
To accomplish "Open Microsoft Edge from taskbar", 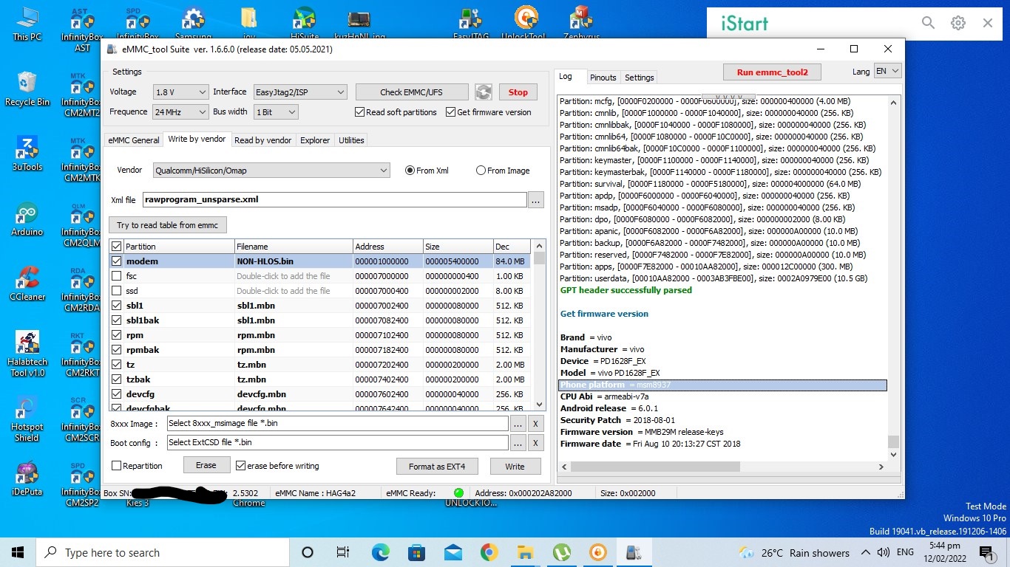I will [x=380, y=552].
